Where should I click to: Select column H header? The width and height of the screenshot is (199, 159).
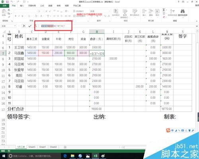click(x=97, y=32)
